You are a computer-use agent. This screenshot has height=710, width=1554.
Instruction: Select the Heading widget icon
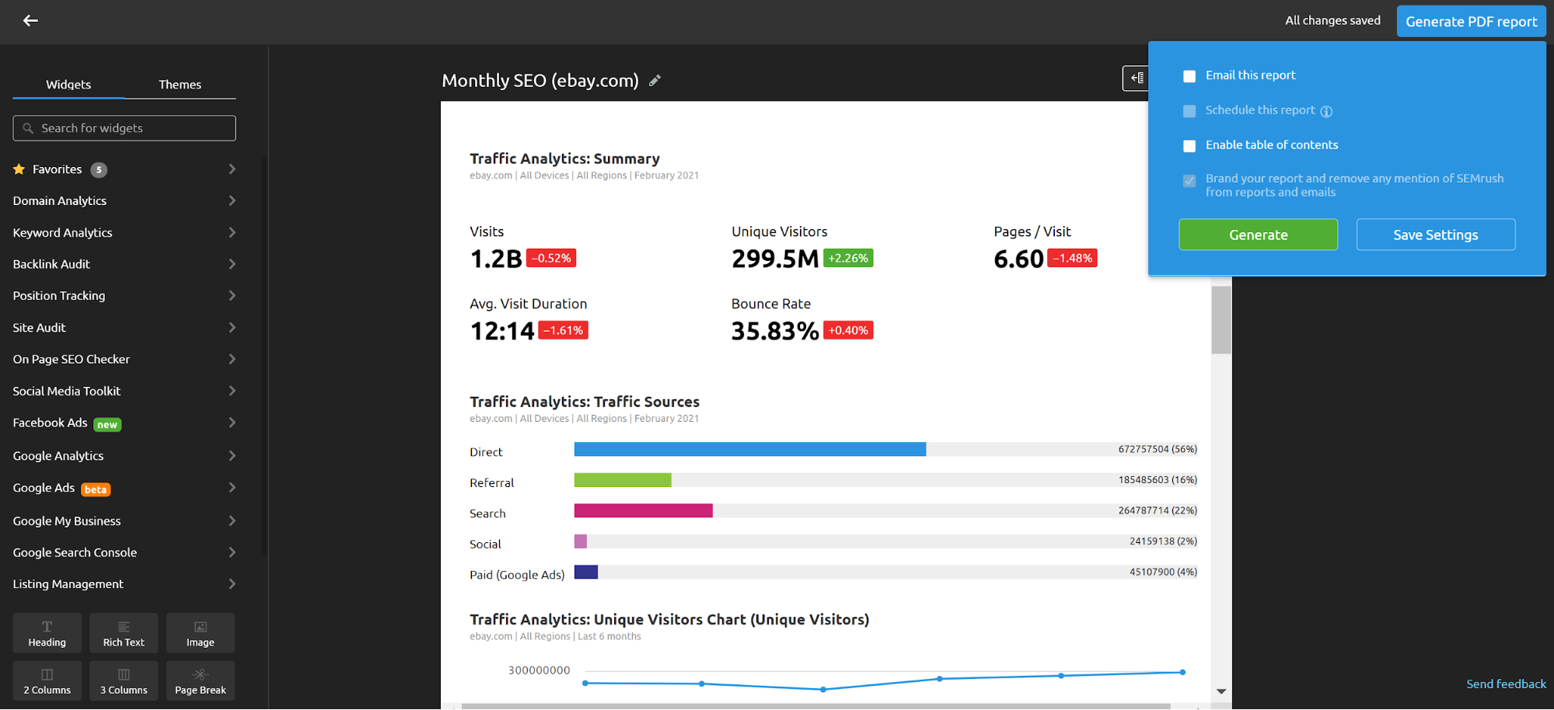coord(47,632)
